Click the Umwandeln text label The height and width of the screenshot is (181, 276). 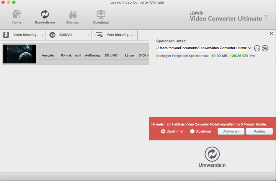point(212,165)
